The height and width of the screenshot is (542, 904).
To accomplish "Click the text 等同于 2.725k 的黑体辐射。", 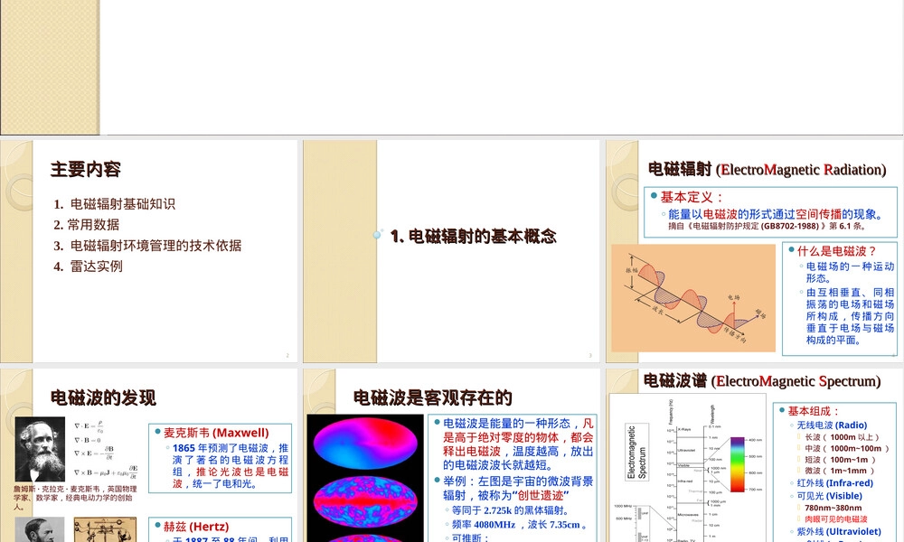I will point(512,510).
